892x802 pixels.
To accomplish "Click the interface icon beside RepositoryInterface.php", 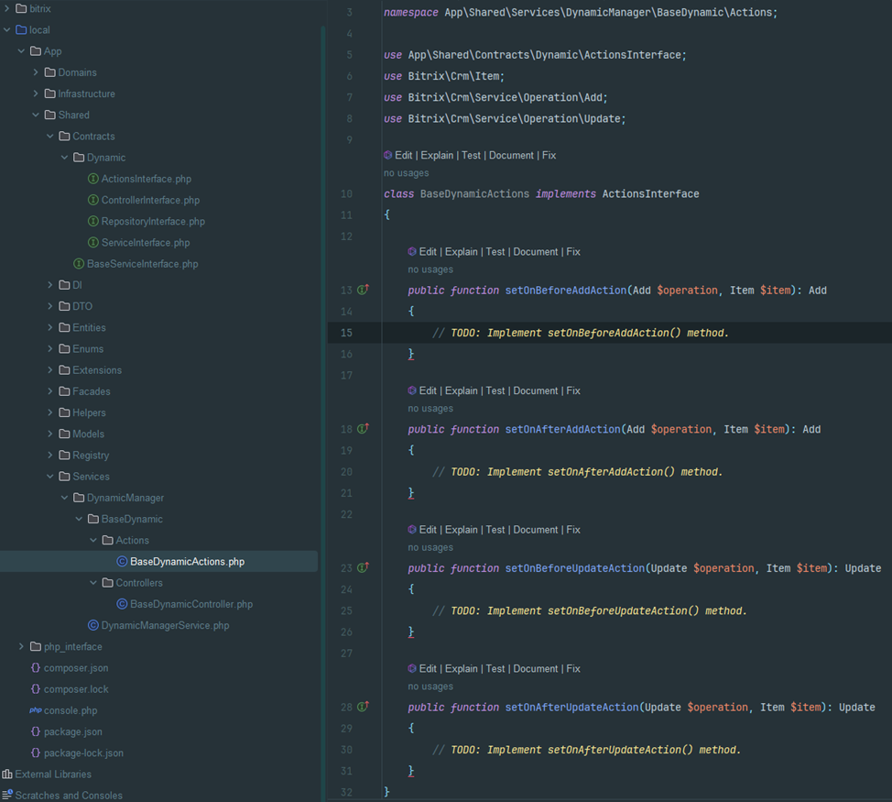I will tap(93, 222).
